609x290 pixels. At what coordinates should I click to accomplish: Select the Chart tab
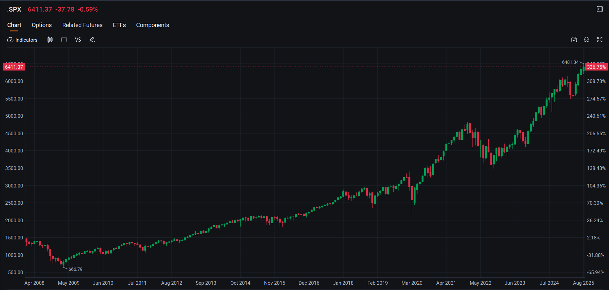pos(14,25)
